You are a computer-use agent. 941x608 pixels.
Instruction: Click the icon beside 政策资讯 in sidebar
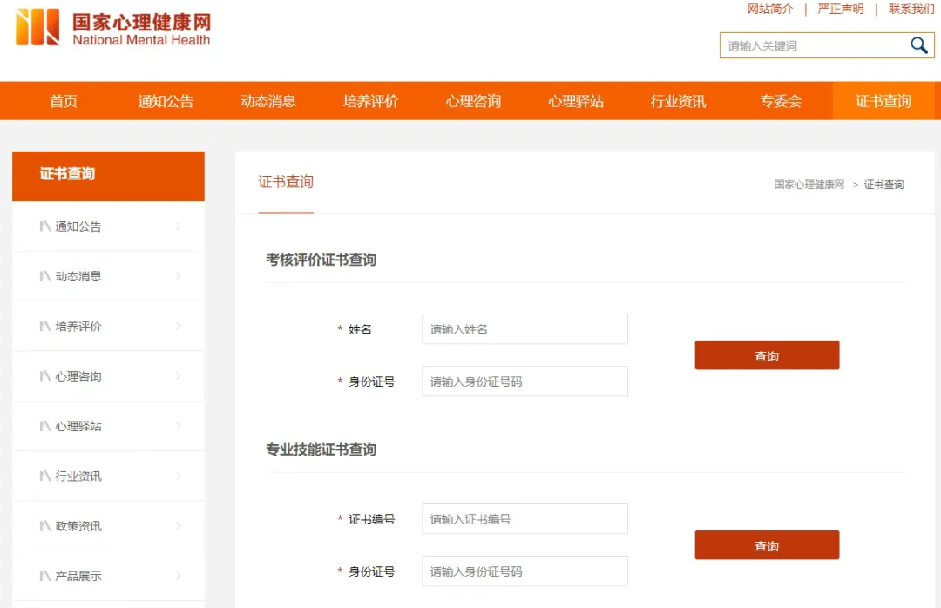tap(45, 526)
